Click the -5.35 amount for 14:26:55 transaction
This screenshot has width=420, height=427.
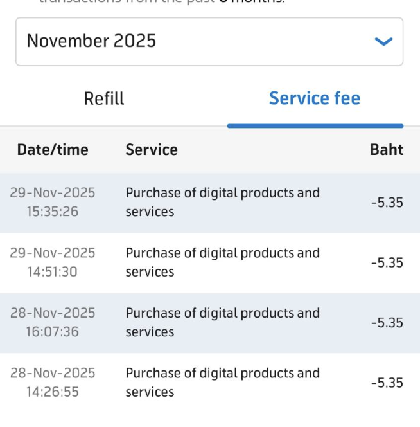click(387, 383)
